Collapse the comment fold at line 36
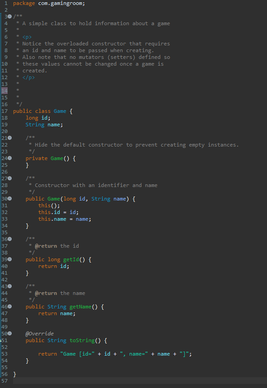Viewport: 267px width, 388px height. [10, 239]
